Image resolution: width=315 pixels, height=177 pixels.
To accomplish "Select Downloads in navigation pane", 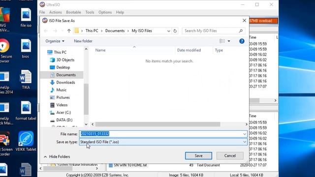I will (63, 82).
